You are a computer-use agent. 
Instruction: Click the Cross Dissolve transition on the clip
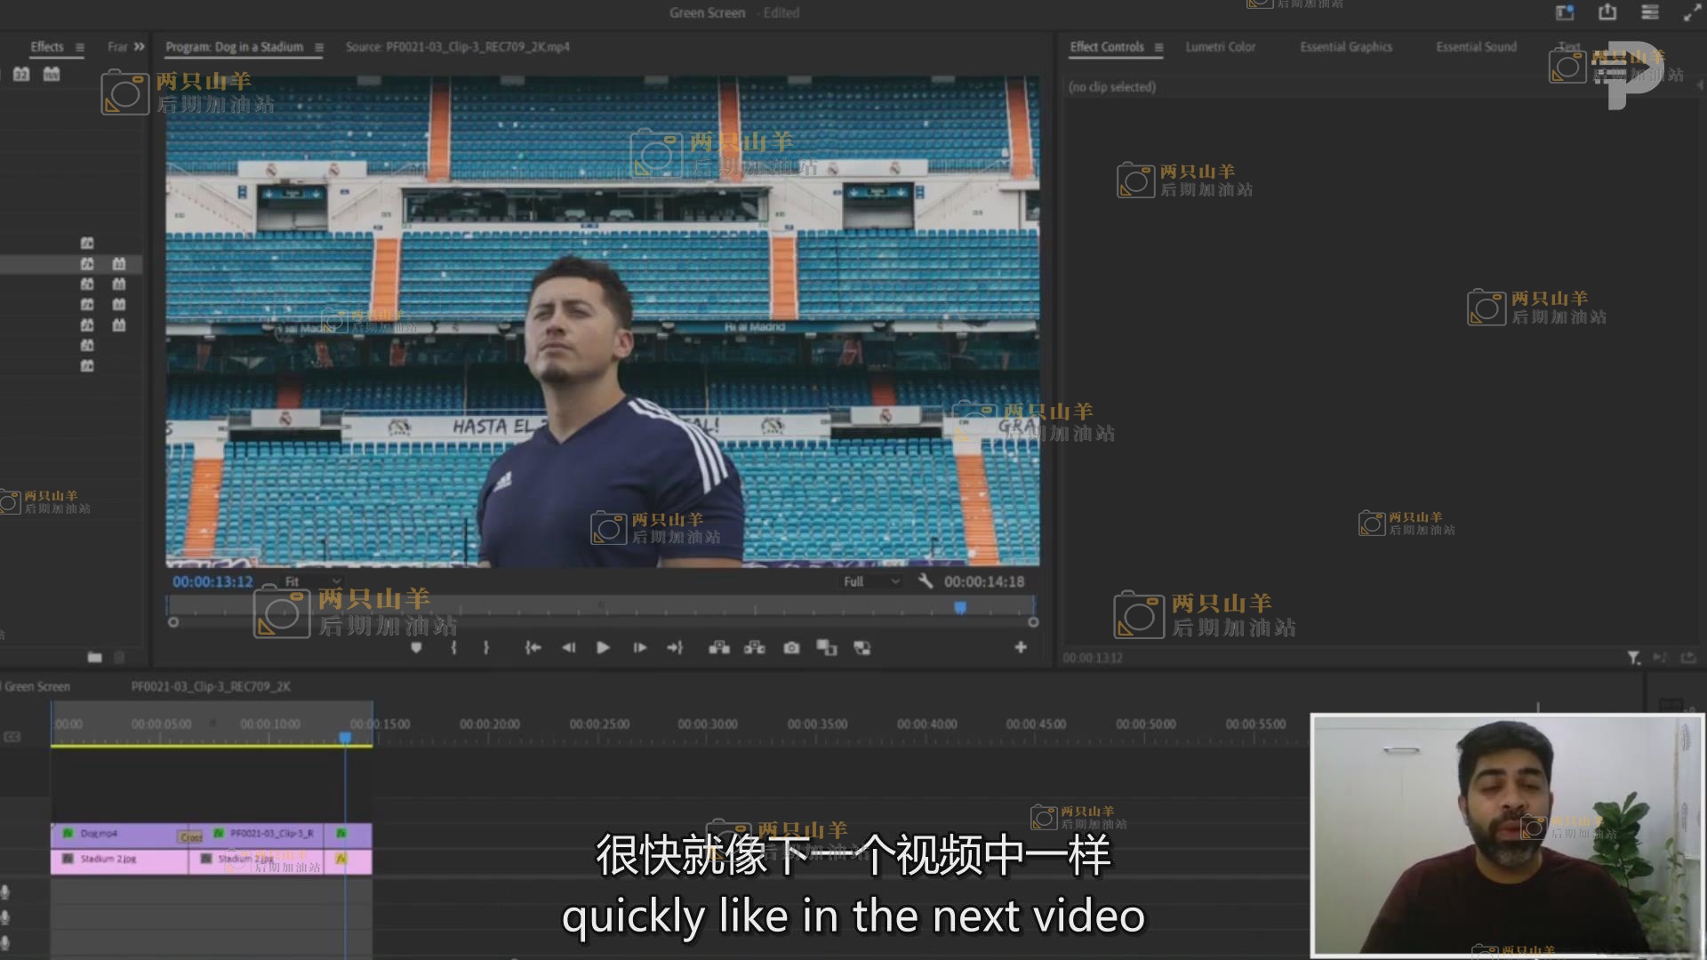click(191, 836)
